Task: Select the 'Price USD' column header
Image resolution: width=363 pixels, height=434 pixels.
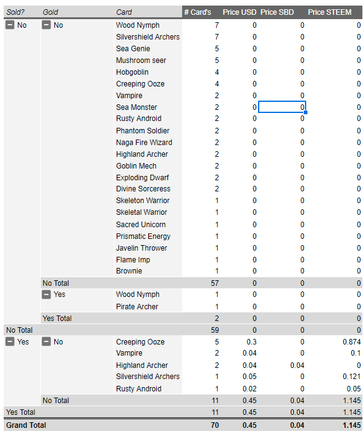Action: pyautogui.click(x=240, y=12)
